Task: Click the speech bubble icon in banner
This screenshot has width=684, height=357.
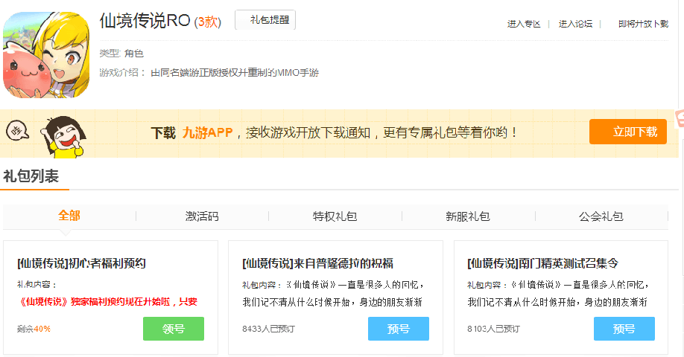Action: (x=17, y=131)
